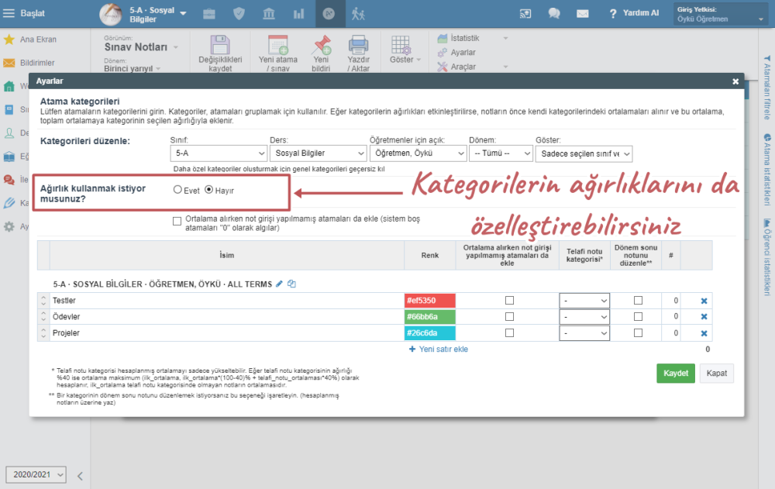Delete the Projeler row with X
The height and width of the screenshot is (489, 775).
coord(704,334)
